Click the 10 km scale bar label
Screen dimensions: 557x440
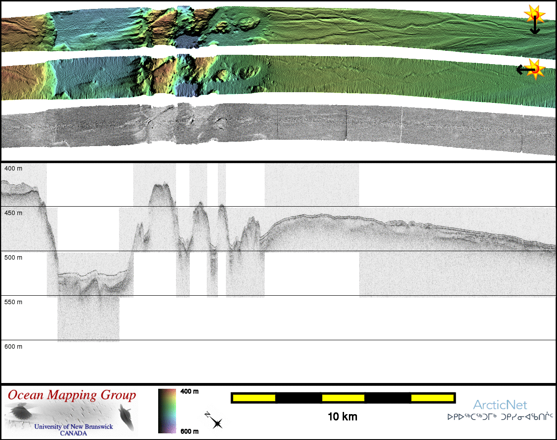coord(342,417)
